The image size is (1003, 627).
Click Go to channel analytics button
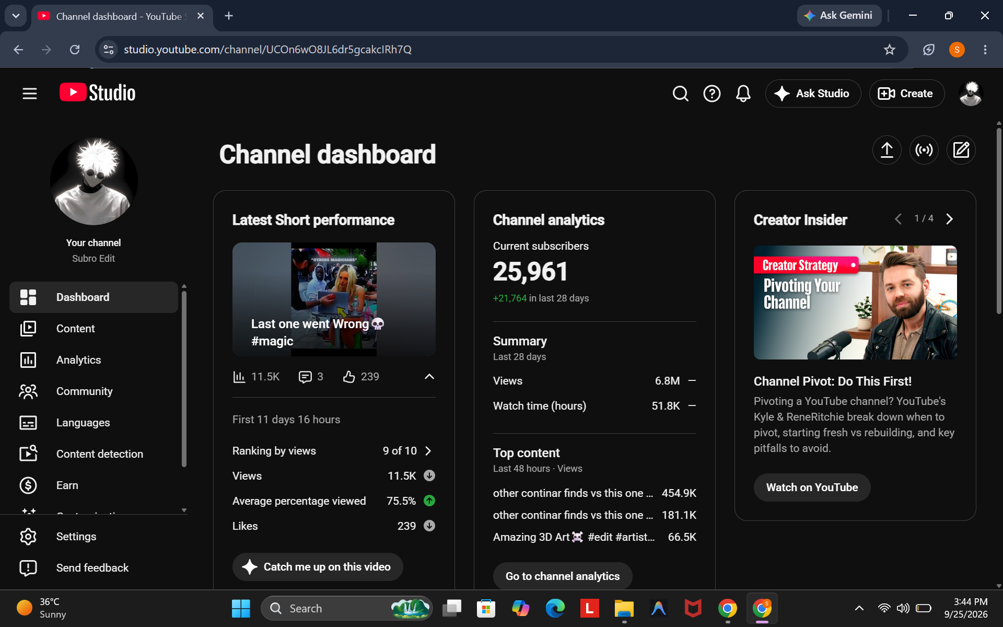[563, 576]
